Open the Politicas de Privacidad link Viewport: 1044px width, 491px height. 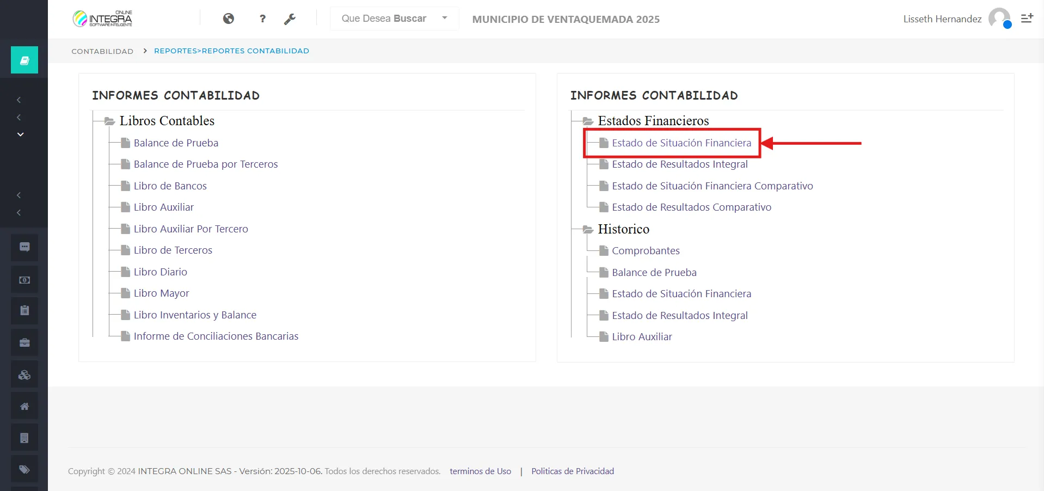tap(572, 471)
